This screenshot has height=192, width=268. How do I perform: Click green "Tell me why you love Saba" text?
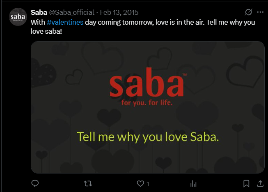pos(148,136)
